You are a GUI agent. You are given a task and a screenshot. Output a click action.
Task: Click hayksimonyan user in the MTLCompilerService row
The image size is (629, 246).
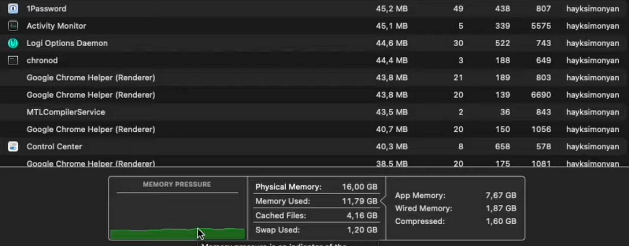pos(592,112)
